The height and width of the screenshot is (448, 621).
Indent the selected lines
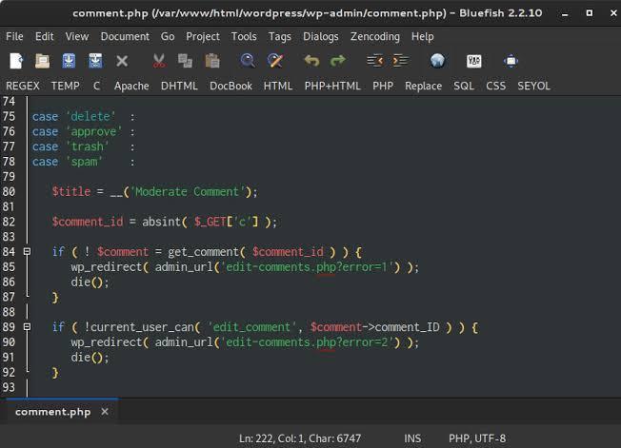[400, 61]
